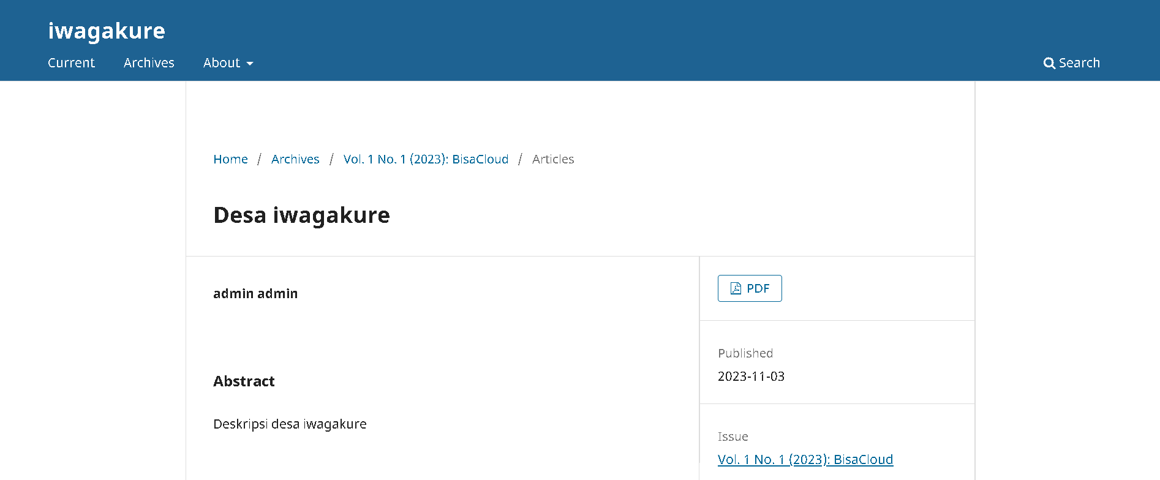
Task: Click the Published label
Action: (x=745, y=353)
